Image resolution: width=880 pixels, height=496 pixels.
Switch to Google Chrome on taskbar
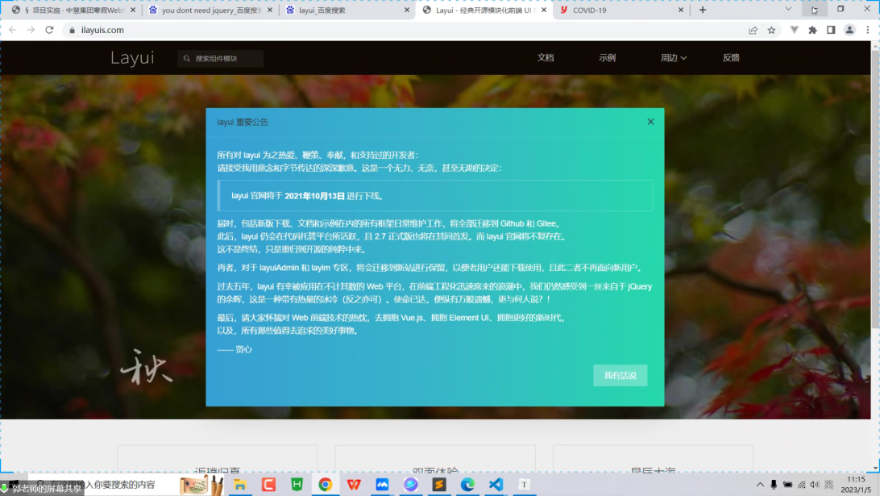[x=326, y=484]
